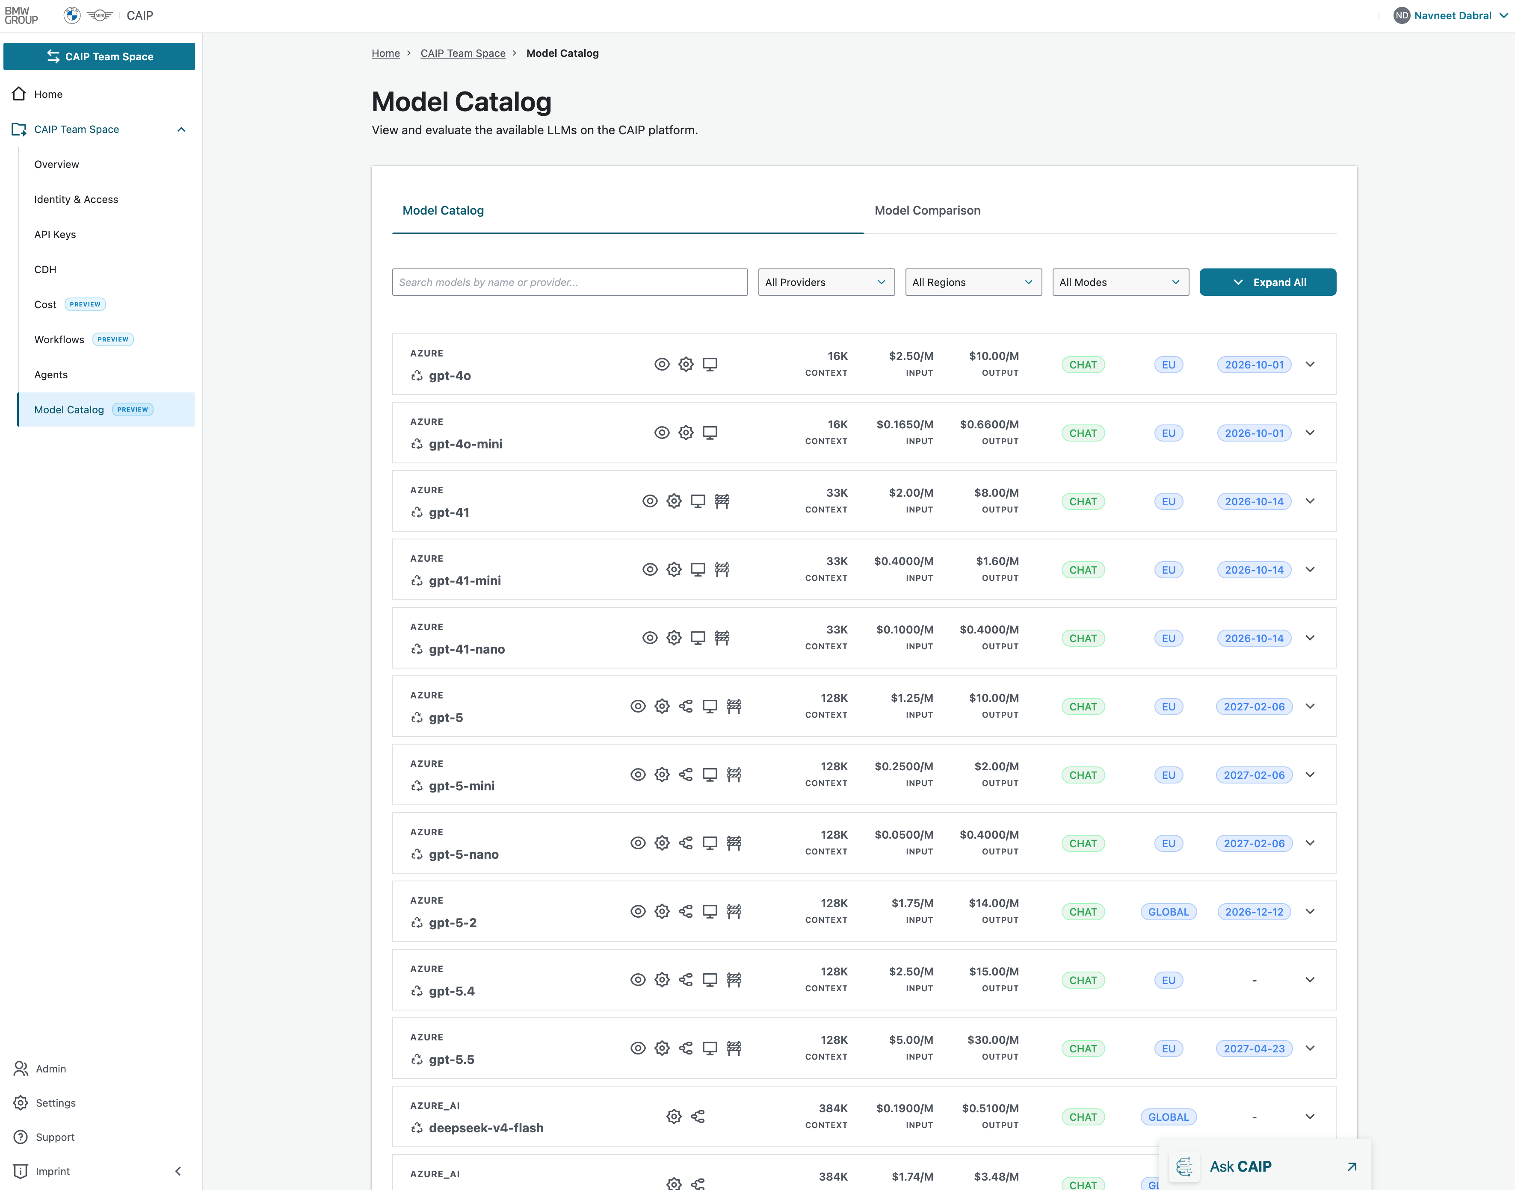Click the gear icon in the gpt-4o row
Screen dimensions: 1515x1190
tap(686, 364)
